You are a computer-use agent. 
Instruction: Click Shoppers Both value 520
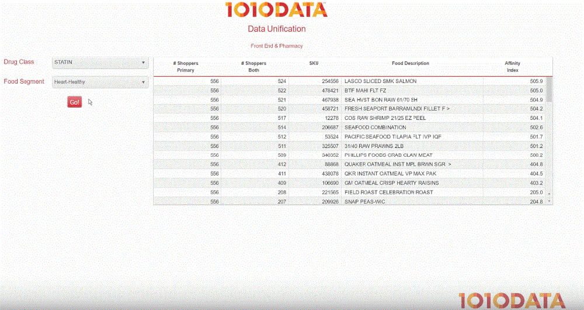point(282,109)
